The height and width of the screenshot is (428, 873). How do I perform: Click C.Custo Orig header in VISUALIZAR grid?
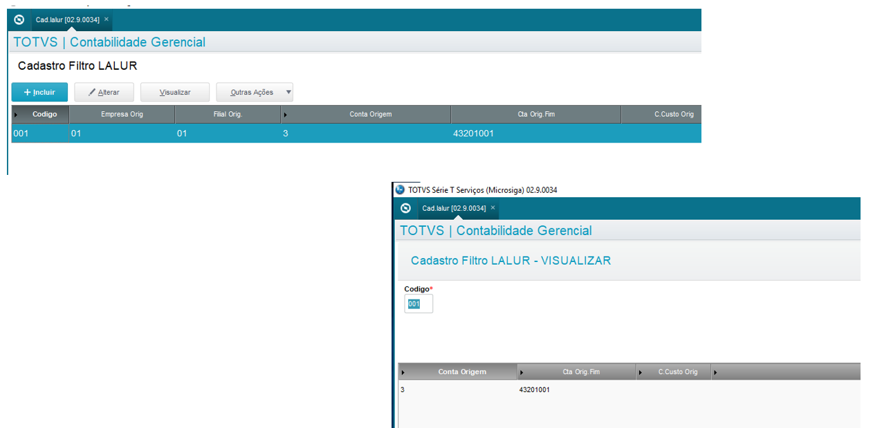pyautogui.click(x=674, y=372)
